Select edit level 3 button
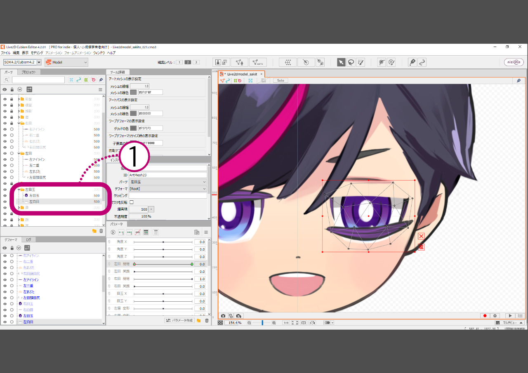 (x=196, y=62)
